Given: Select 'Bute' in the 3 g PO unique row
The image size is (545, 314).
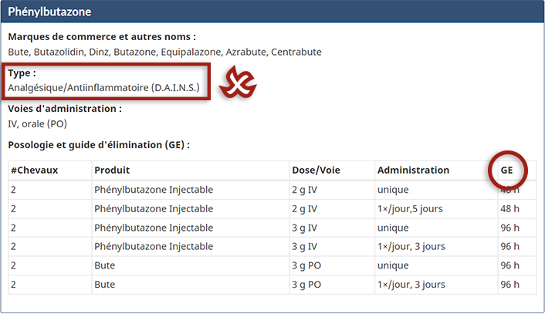Looking at the screenshot, I should pyautogui.click(x=105, y=265).
